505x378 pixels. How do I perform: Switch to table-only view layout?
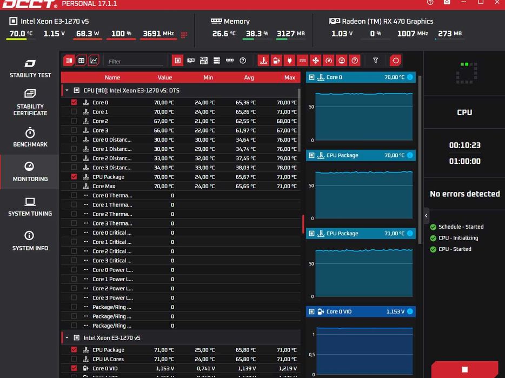(x=81, y=61)
